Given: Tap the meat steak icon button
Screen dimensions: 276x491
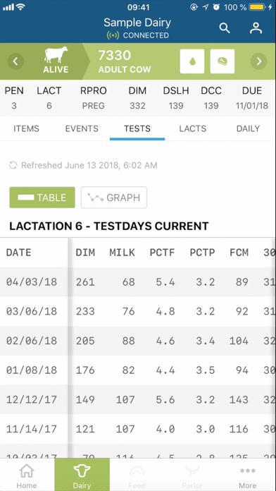Looking at the screenshot, I should click(222, 61).
